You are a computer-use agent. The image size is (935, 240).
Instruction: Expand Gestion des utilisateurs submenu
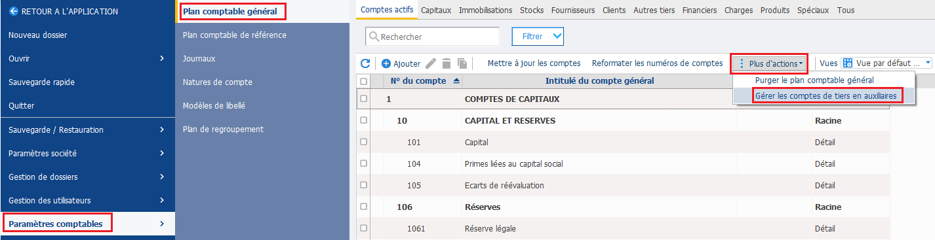(x=162, y=200)
